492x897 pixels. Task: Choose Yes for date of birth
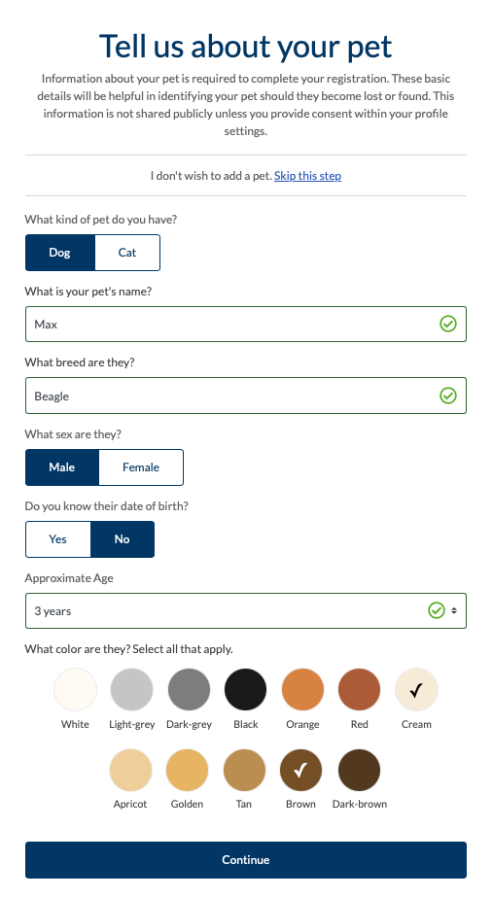click(x=57, y=539)
